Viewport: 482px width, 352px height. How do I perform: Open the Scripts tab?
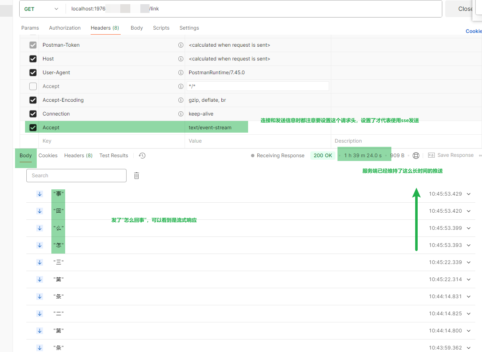coord(161,28)
